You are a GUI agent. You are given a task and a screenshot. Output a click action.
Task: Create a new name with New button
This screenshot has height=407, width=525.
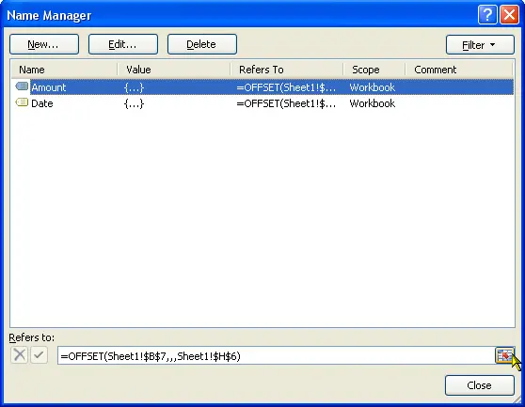pos(44,44)
